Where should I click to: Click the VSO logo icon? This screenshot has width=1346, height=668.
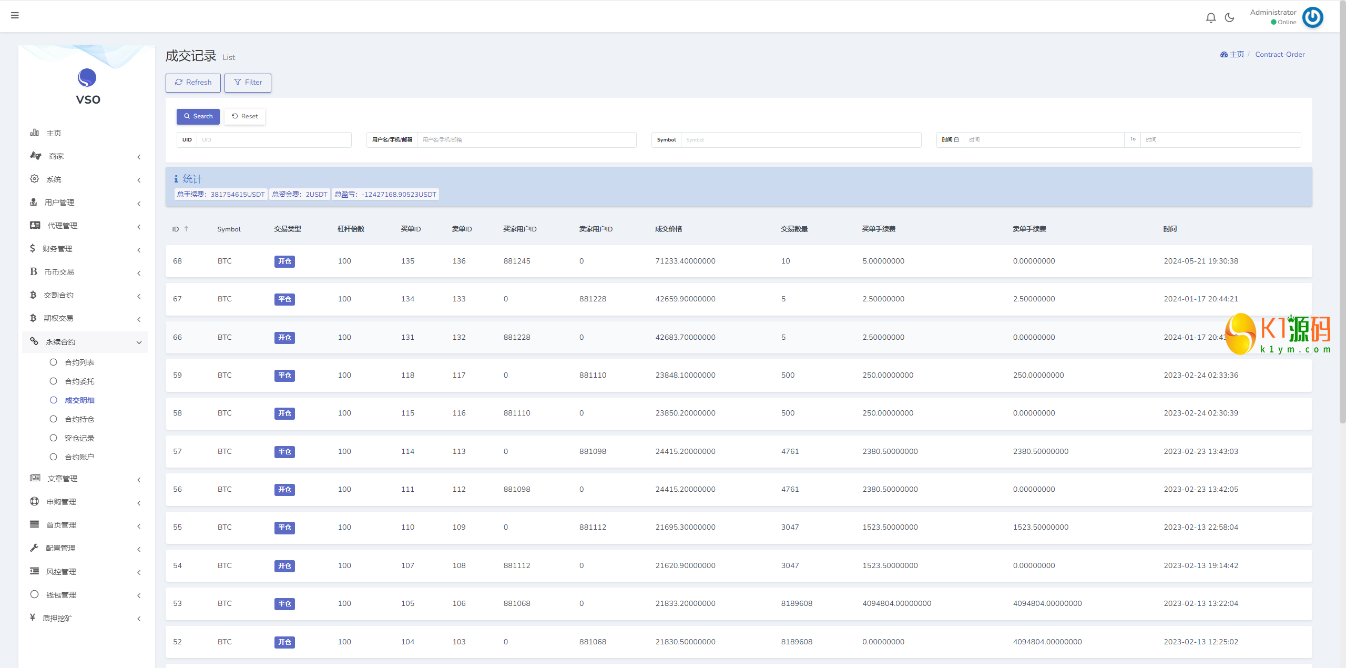point(87,78)
